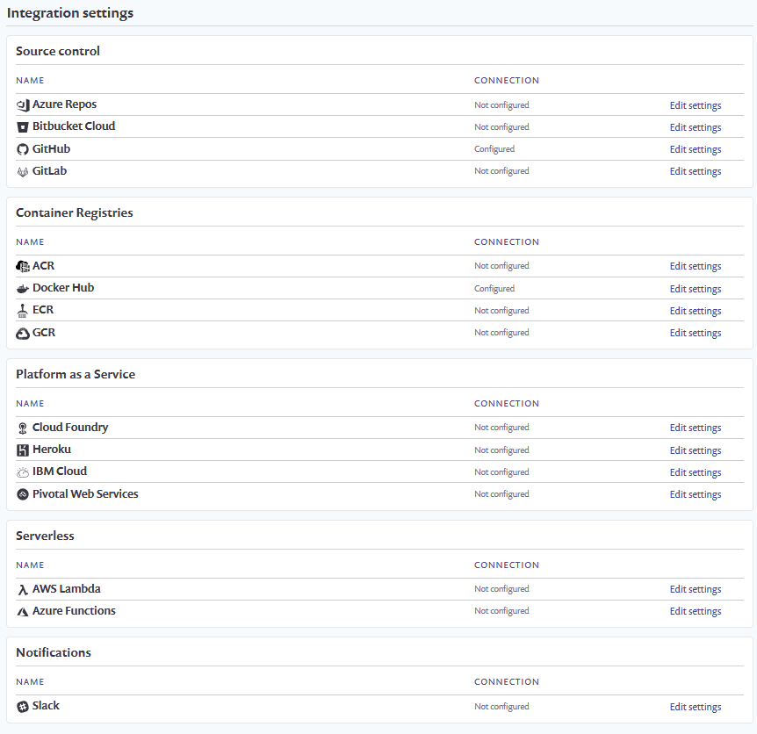Click the ACR integration name
Image resolution: width=757 pixels, height=734 pixels.
point(43,266)
